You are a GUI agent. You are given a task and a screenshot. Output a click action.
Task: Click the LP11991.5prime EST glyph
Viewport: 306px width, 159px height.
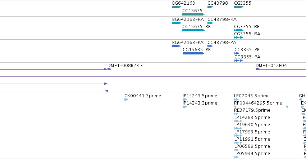click(x=238, y=143)
